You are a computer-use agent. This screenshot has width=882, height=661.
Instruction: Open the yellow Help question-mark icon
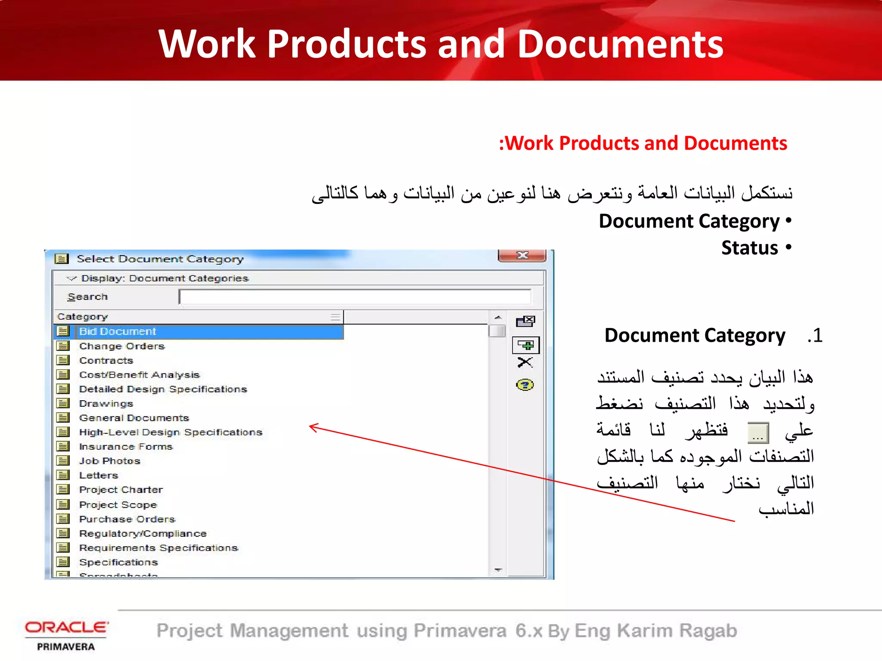click(525, 384)
